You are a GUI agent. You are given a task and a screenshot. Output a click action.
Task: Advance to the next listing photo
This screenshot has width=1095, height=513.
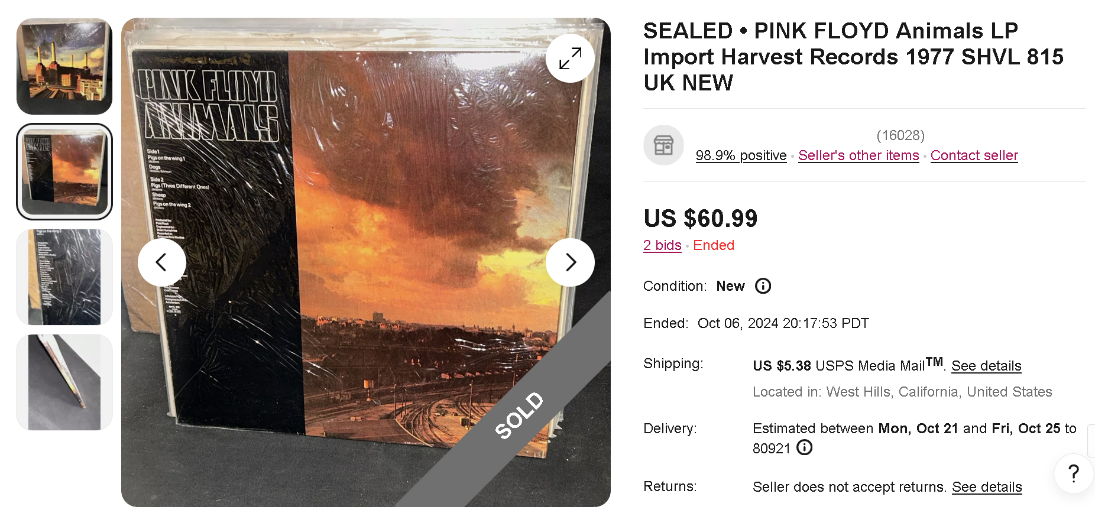tap(570, 262)
